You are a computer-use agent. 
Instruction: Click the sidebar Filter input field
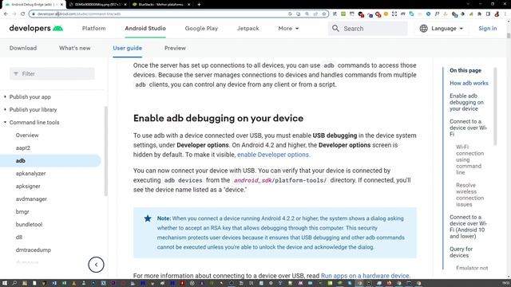click(52, 74)
